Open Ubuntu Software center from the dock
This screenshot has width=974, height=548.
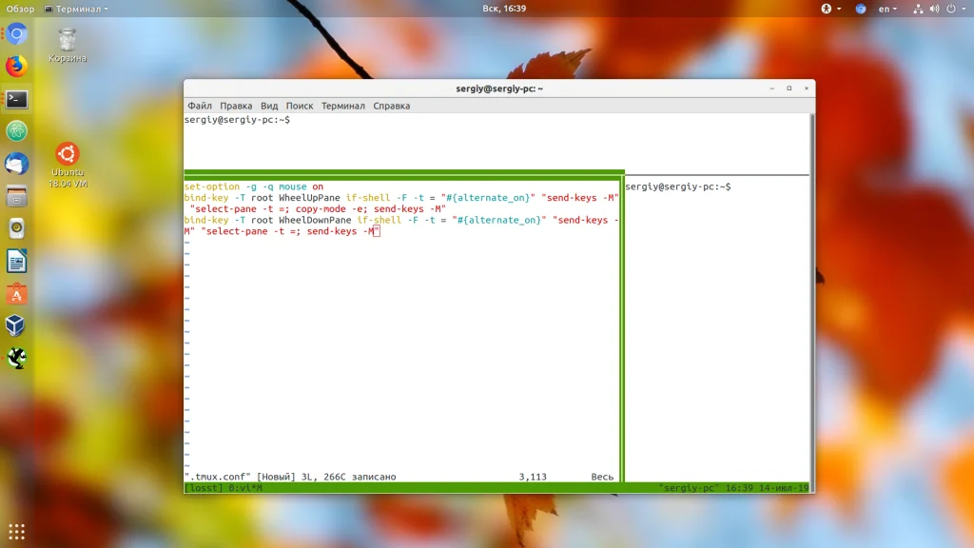[16, 294]
